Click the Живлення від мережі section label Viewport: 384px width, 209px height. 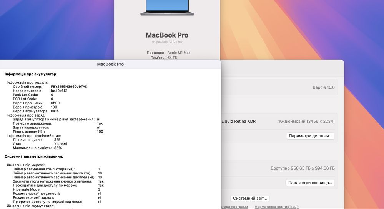26,165
